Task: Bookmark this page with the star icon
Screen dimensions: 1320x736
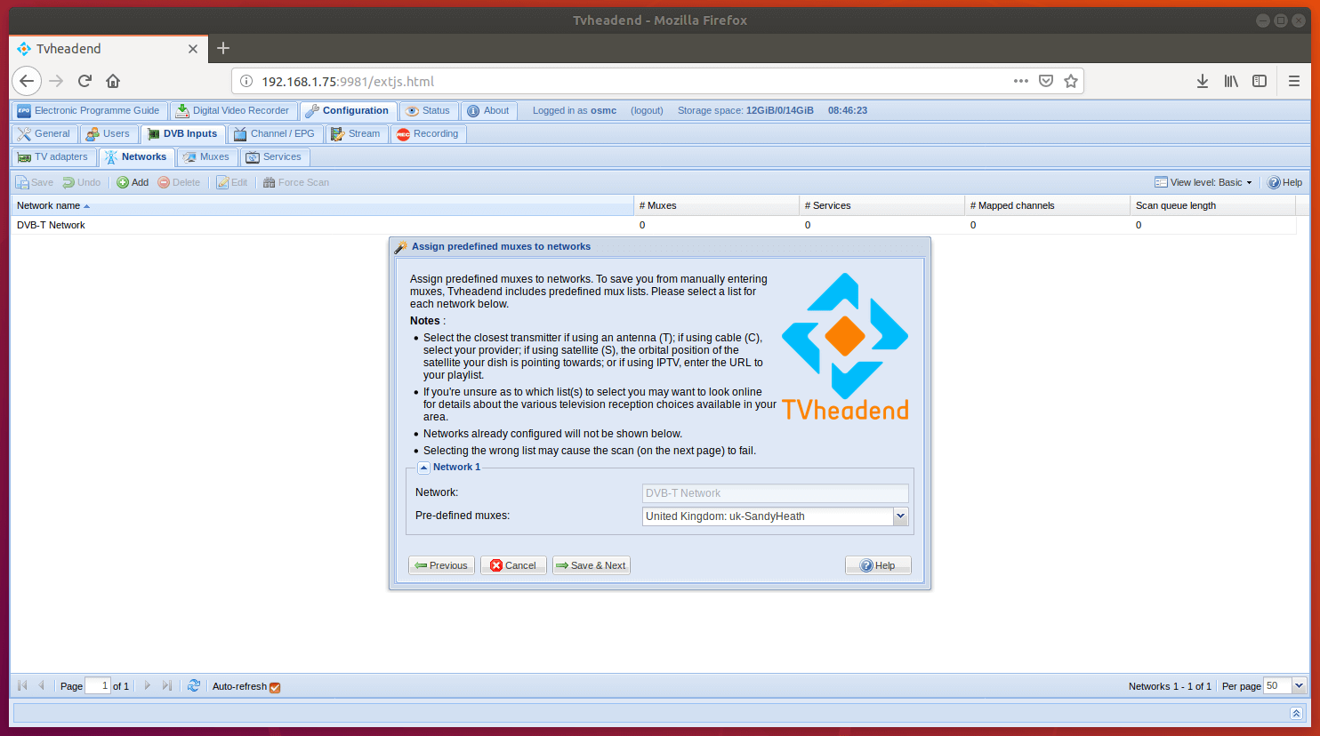Action: pyautogui.click(x=1071, y=81)
